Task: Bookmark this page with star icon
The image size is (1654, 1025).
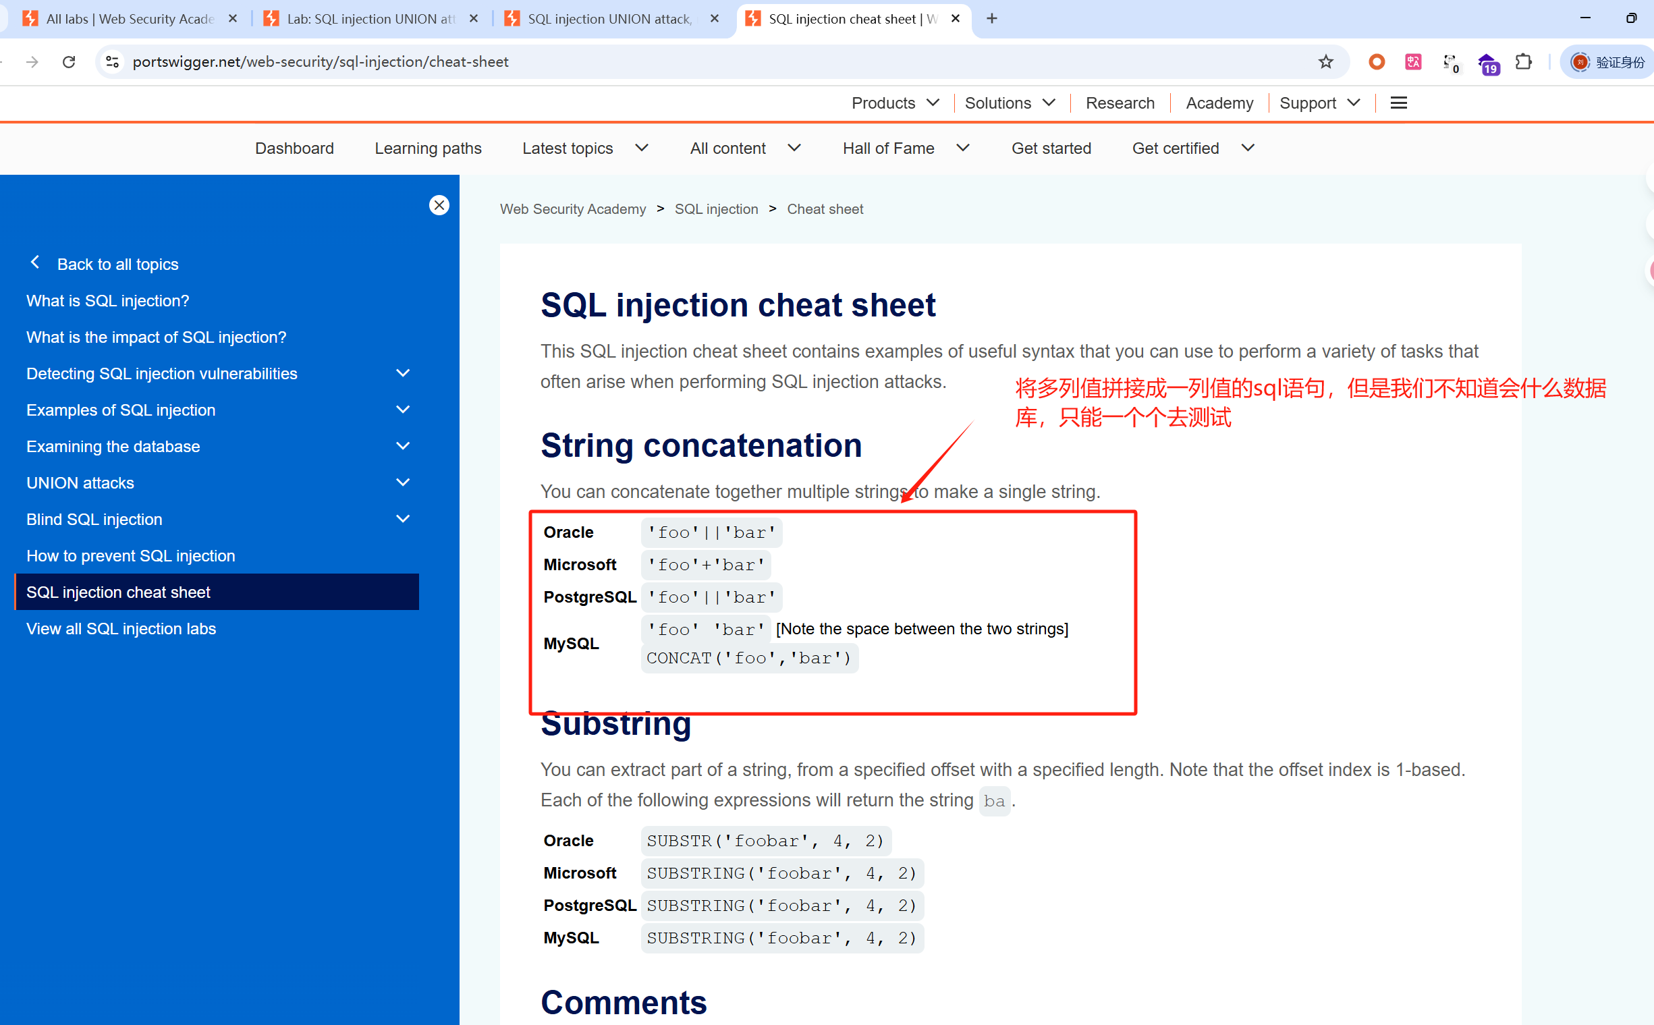Action: tap(1325, 61)
